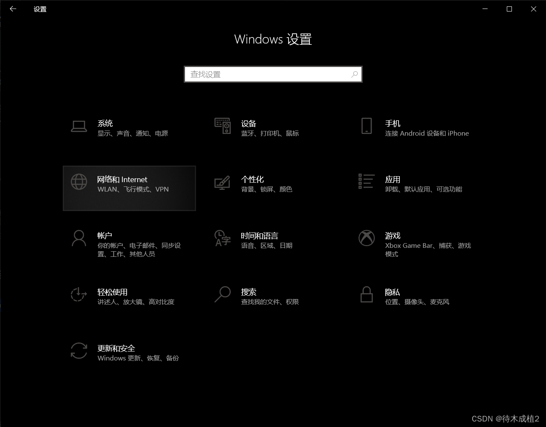This screenshot has height=427, width=546.
Task: Click the Devices keyboard and speaker icon
Action: (222, 126)
